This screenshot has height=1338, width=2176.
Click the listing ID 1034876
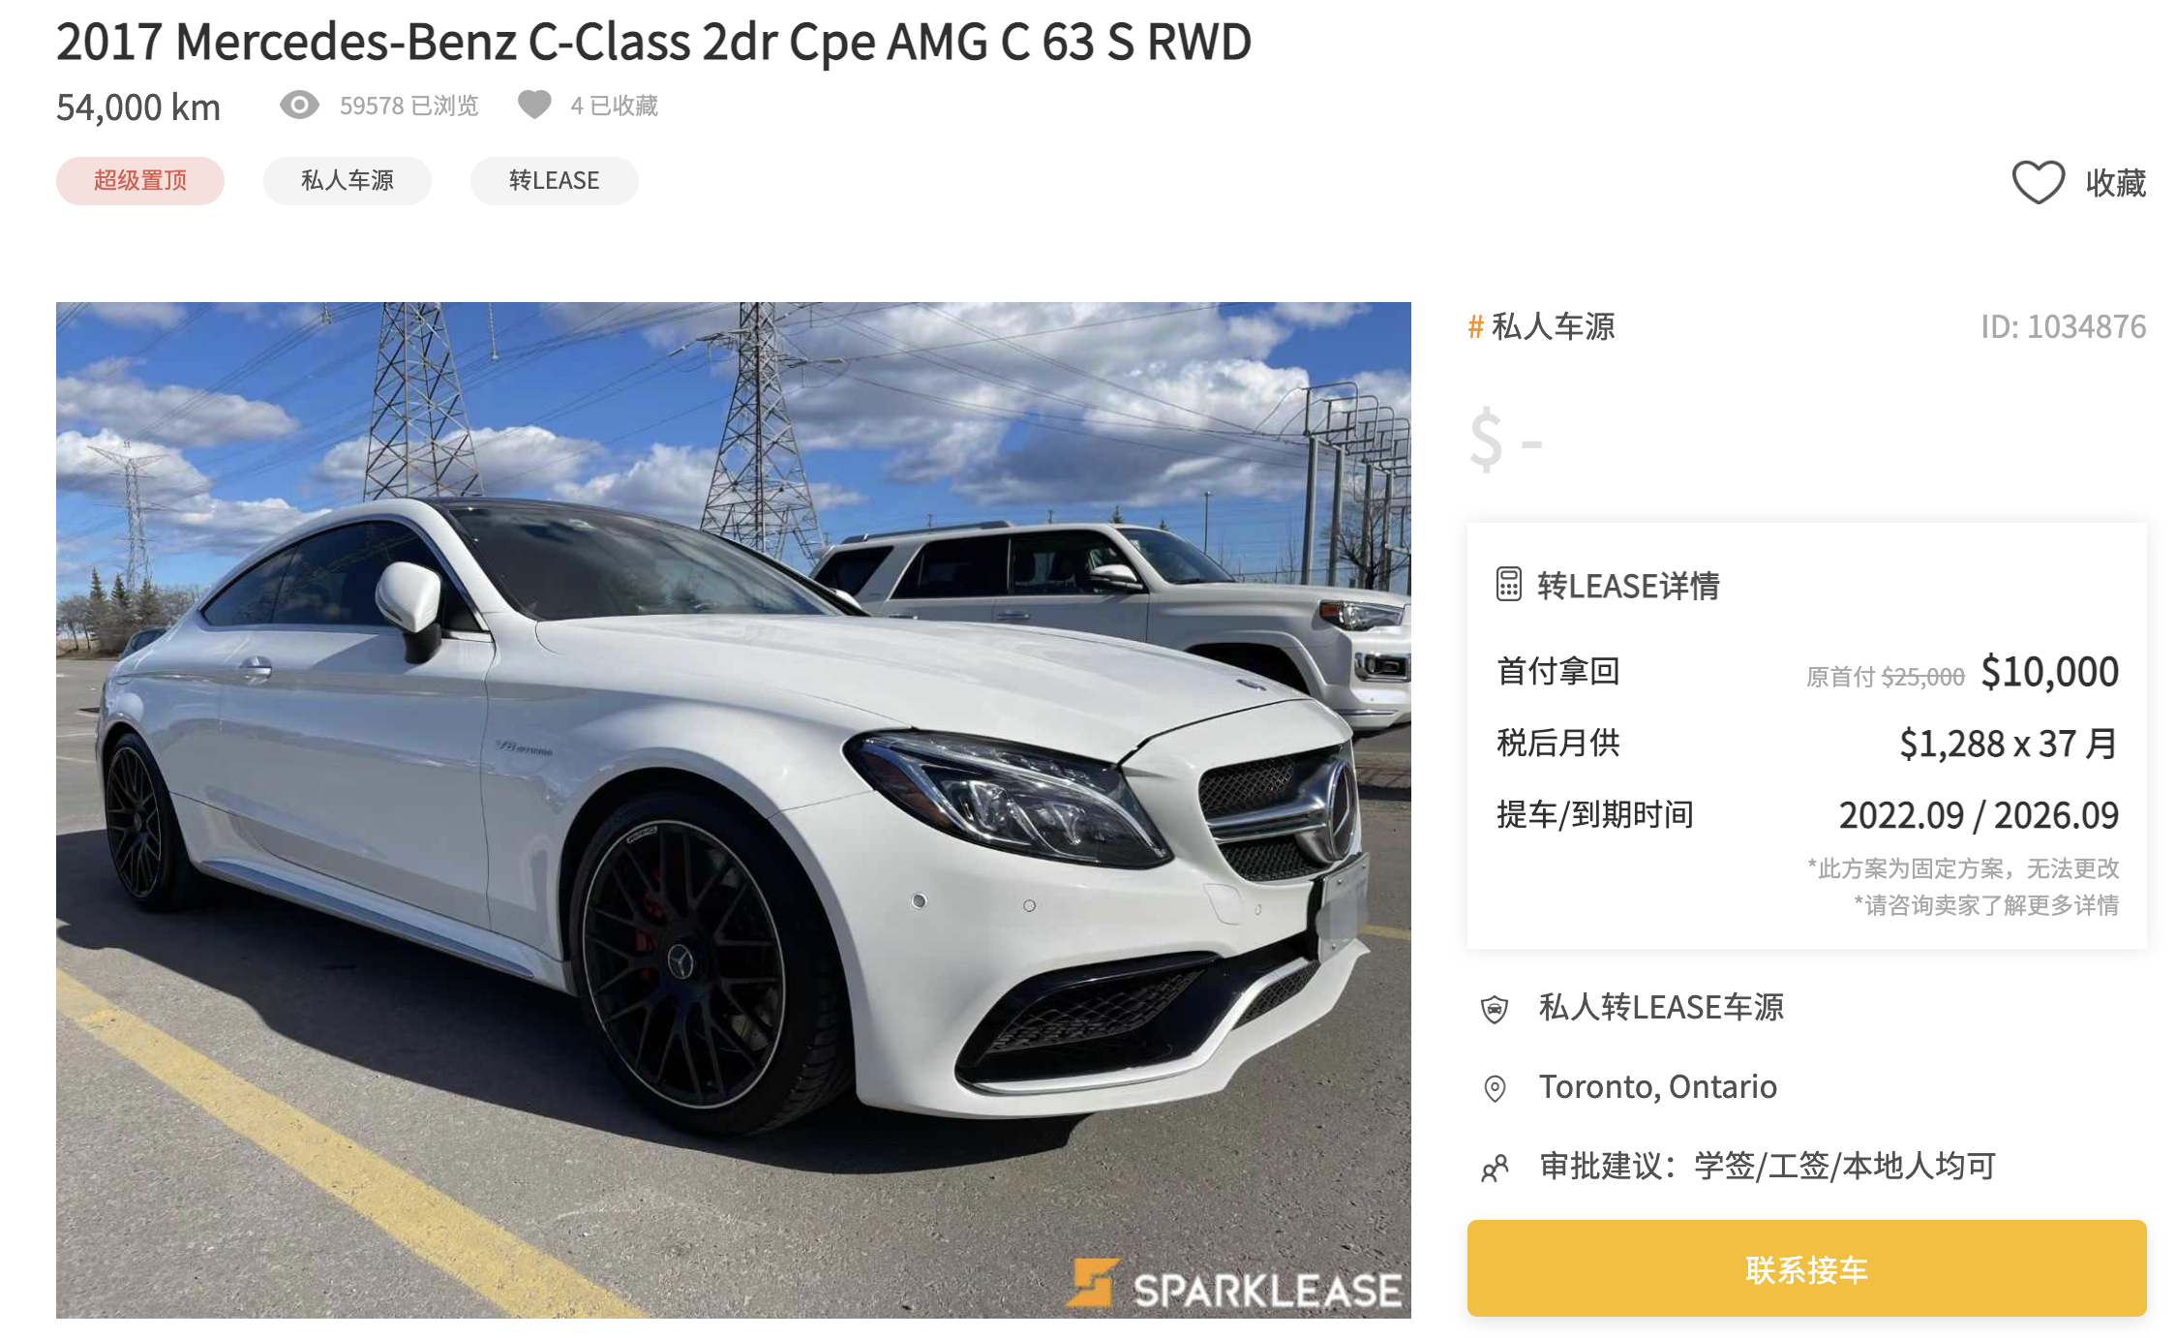point(2063,327)
